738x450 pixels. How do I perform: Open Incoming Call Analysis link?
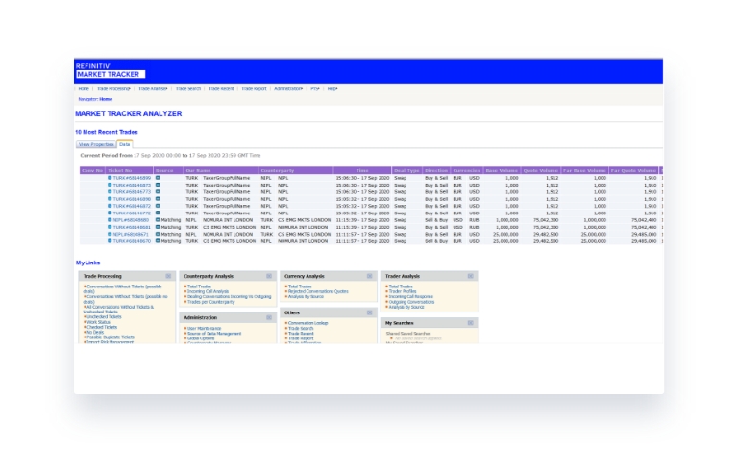point(209,291)
